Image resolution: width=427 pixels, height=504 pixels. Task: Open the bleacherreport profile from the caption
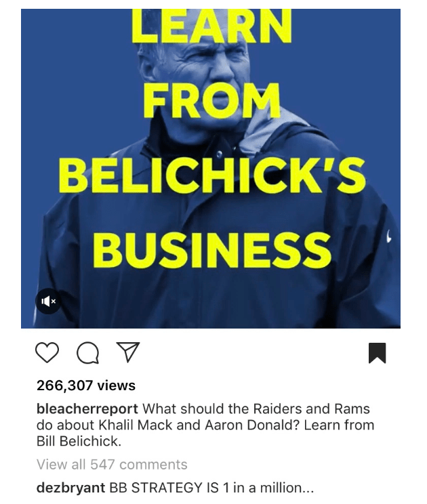point(87,409)
